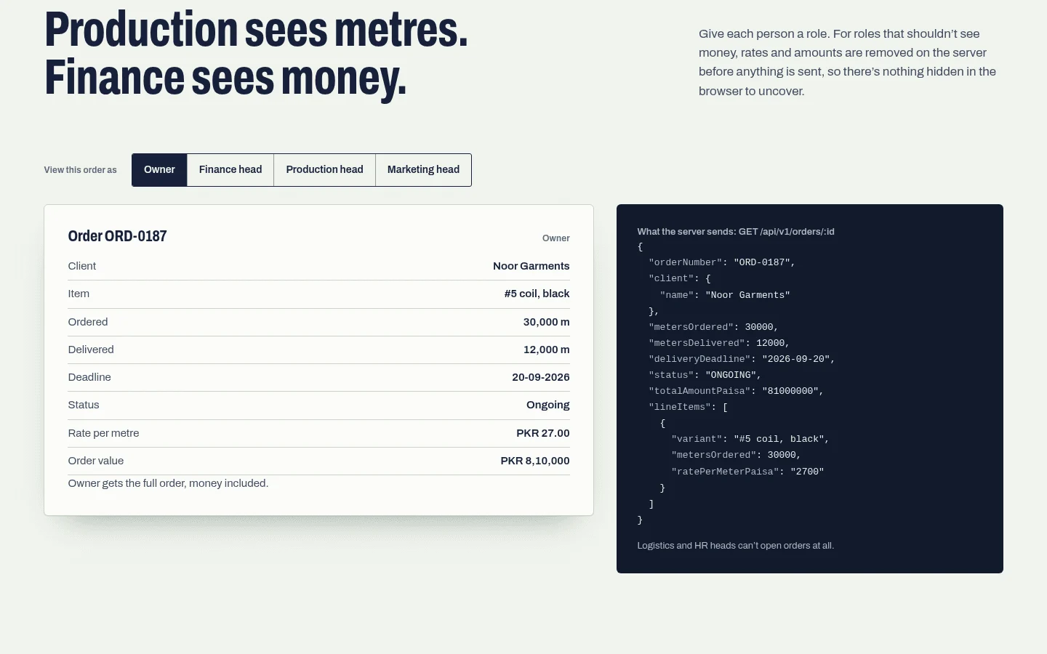This screenshot has width=1047, height=654.
Task: Click the Delivered row label
Action: [91, 350]
